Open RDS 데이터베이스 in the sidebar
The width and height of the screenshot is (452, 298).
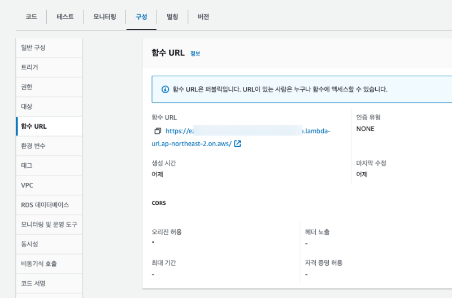point(45,205)
